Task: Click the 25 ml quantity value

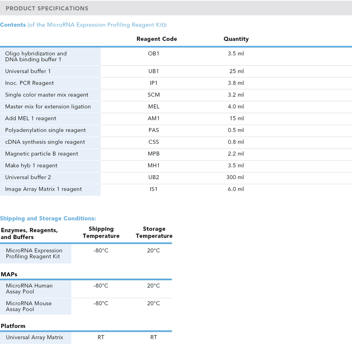Action: click(x=237, y=71)
